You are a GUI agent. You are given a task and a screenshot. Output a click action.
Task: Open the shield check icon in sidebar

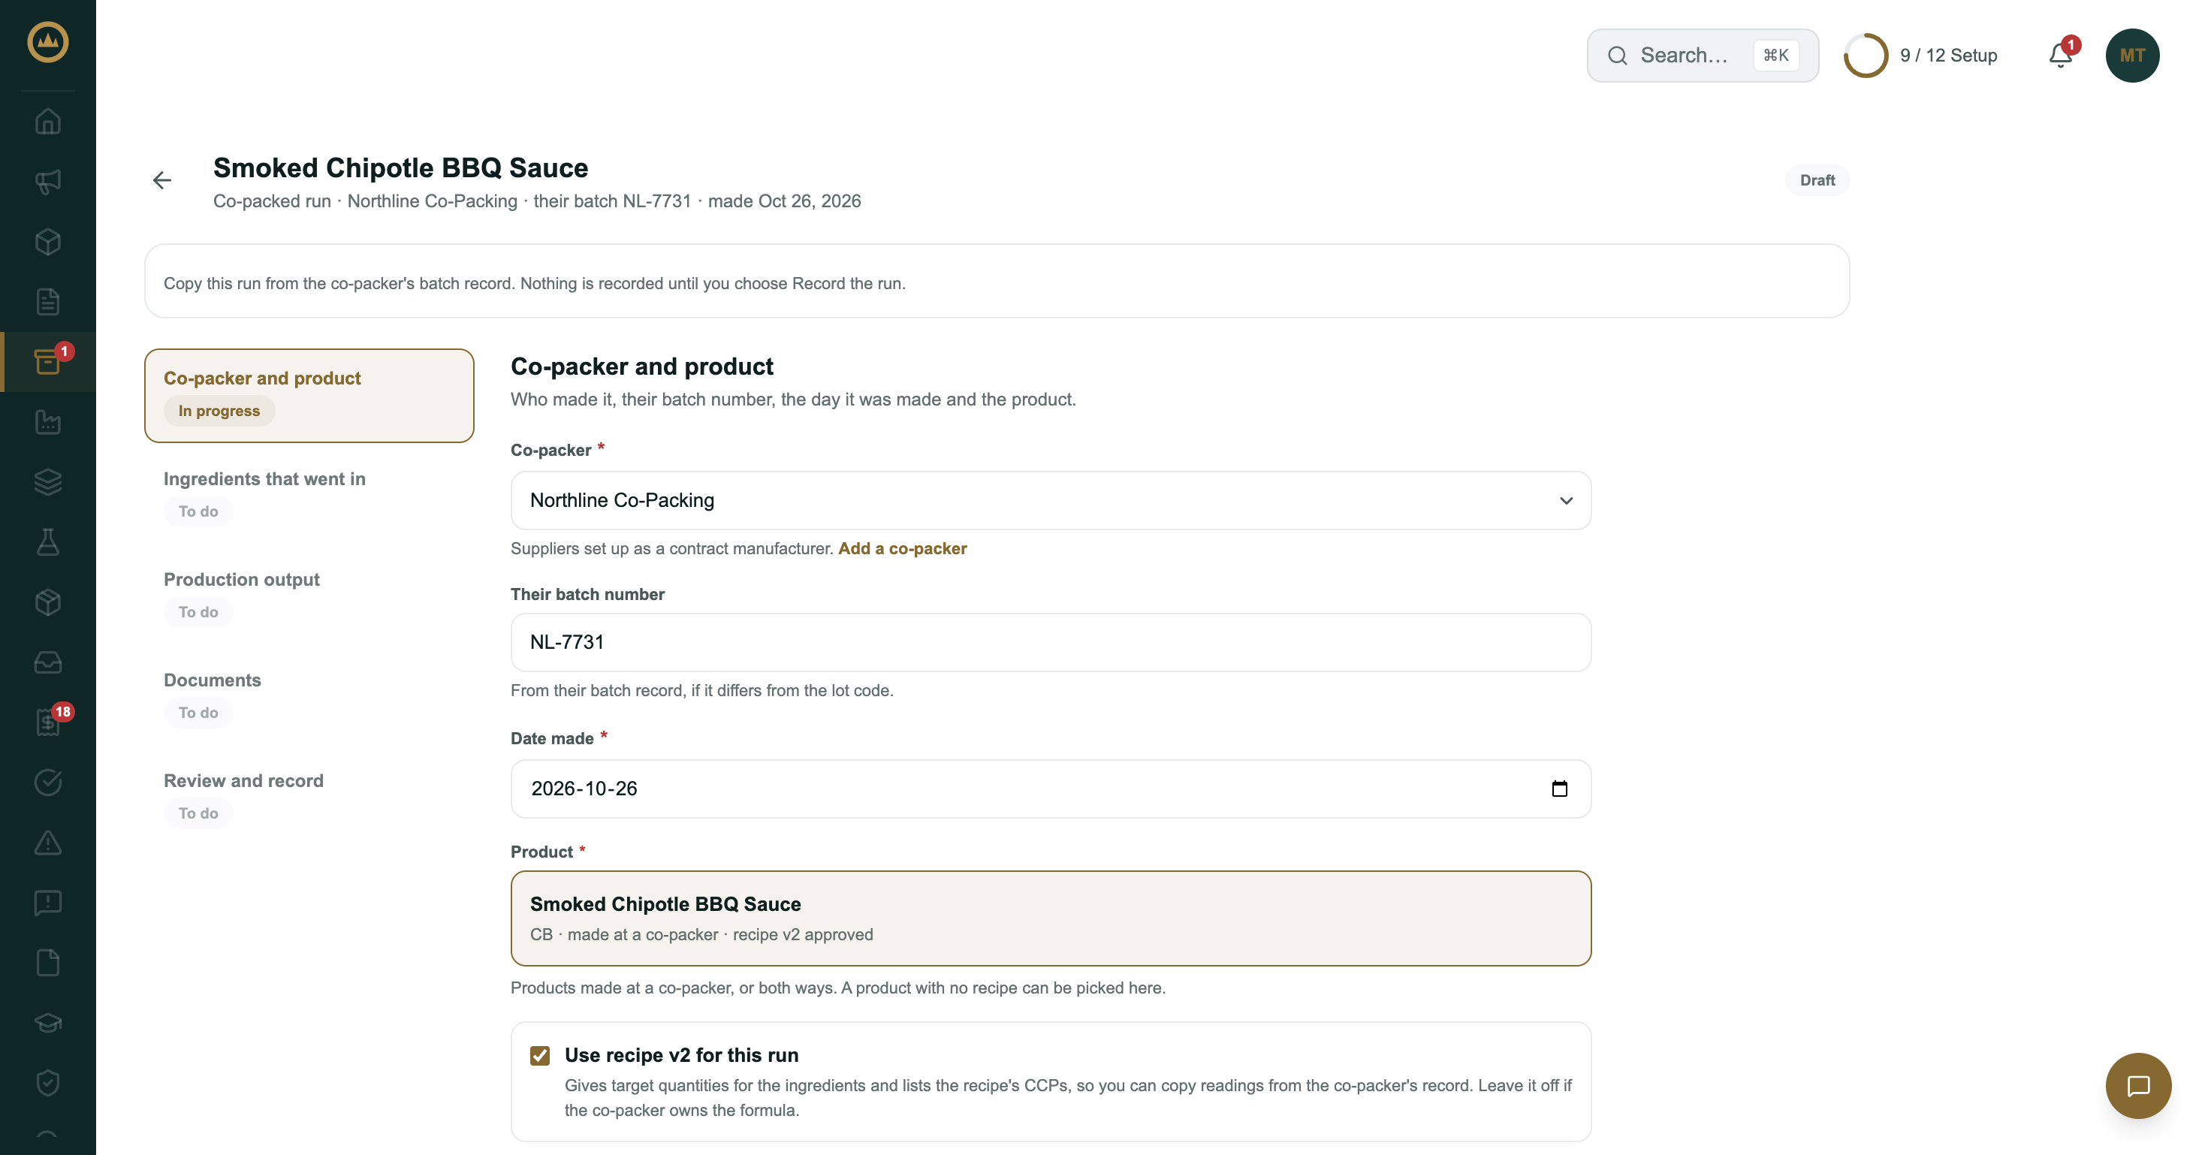click(48, 1083)
